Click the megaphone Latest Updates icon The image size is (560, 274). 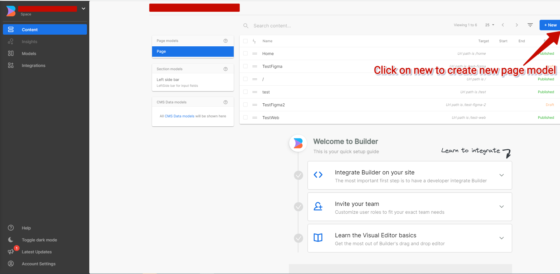tap(11, 252)
